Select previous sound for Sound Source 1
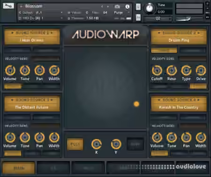This screenshot has width=211, height=177. coord(12,33)
